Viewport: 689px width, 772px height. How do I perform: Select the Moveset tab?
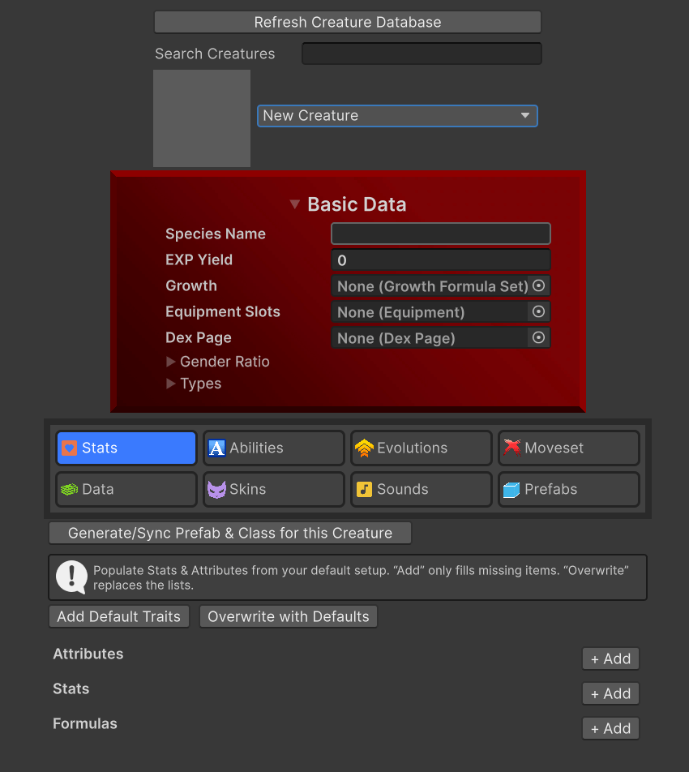click(568, 448)
